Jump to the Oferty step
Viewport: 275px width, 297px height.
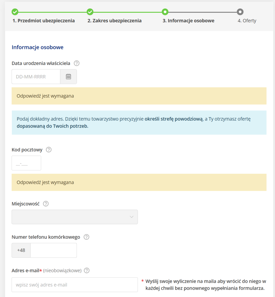tap(247, 21)
